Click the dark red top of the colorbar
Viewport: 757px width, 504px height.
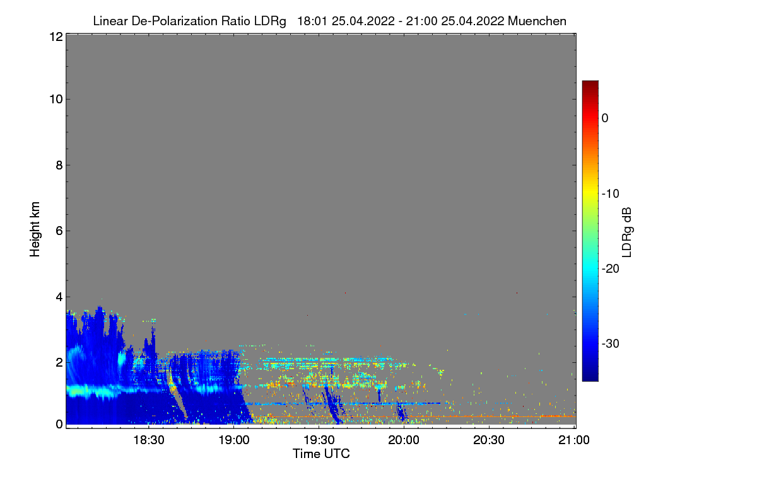[x=590, y=85]
